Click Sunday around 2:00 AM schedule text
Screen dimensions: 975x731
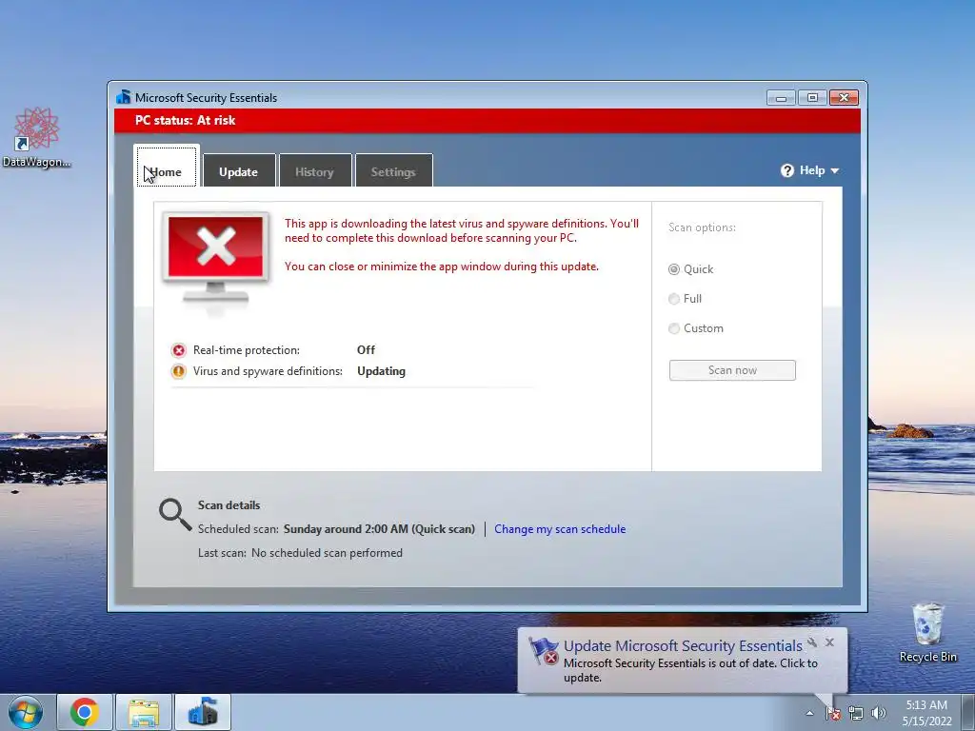click(379, 529)
